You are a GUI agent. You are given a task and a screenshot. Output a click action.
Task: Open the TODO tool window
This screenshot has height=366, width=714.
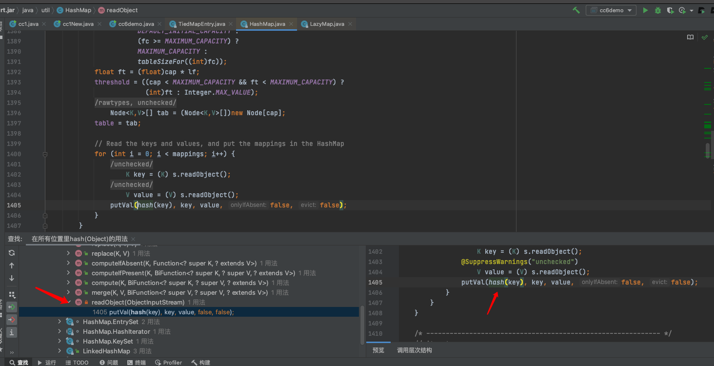pos(77,363)
